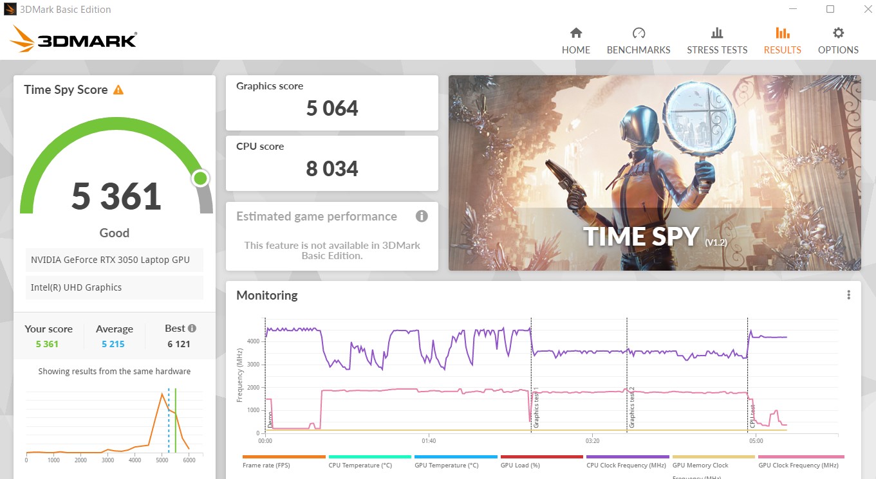Toggle Frame rate (FPS) legend swatch
Viewport: 876px width, 479px height.
coord(284,456)
